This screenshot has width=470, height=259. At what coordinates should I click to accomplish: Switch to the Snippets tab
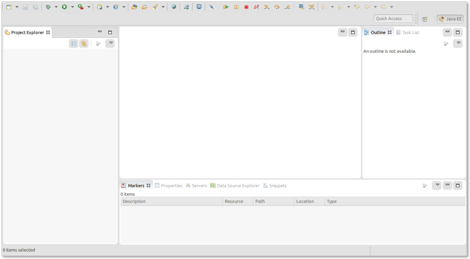tap(275, 186)
